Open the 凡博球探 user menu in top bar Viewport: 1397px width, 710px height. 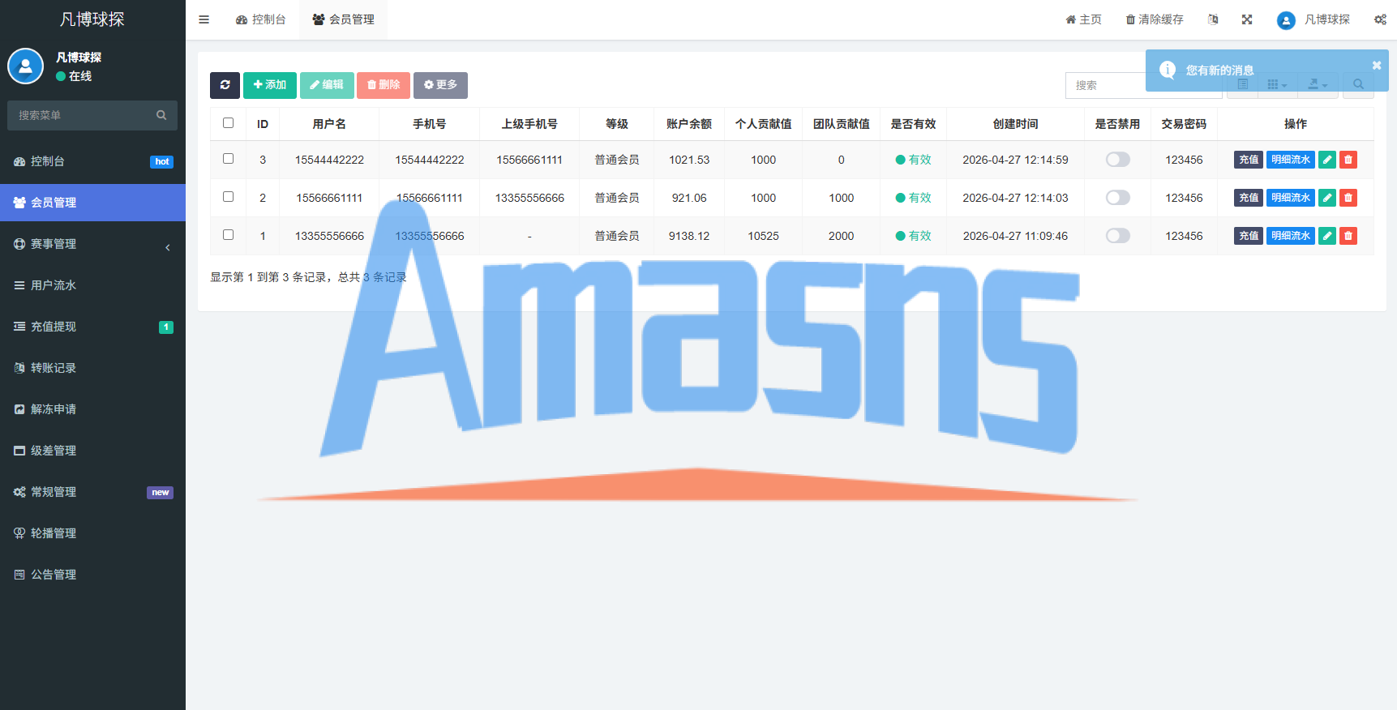tap(1313, 19)
